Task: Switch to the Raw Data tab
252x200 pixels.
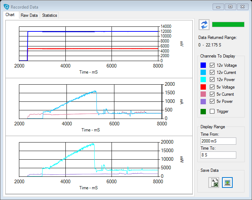Action: (x=29, y=15)
